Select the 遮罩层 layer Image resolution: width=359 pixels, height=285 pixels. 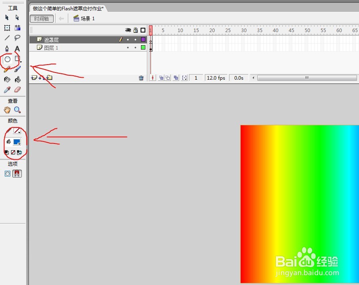tap(88, 40)
